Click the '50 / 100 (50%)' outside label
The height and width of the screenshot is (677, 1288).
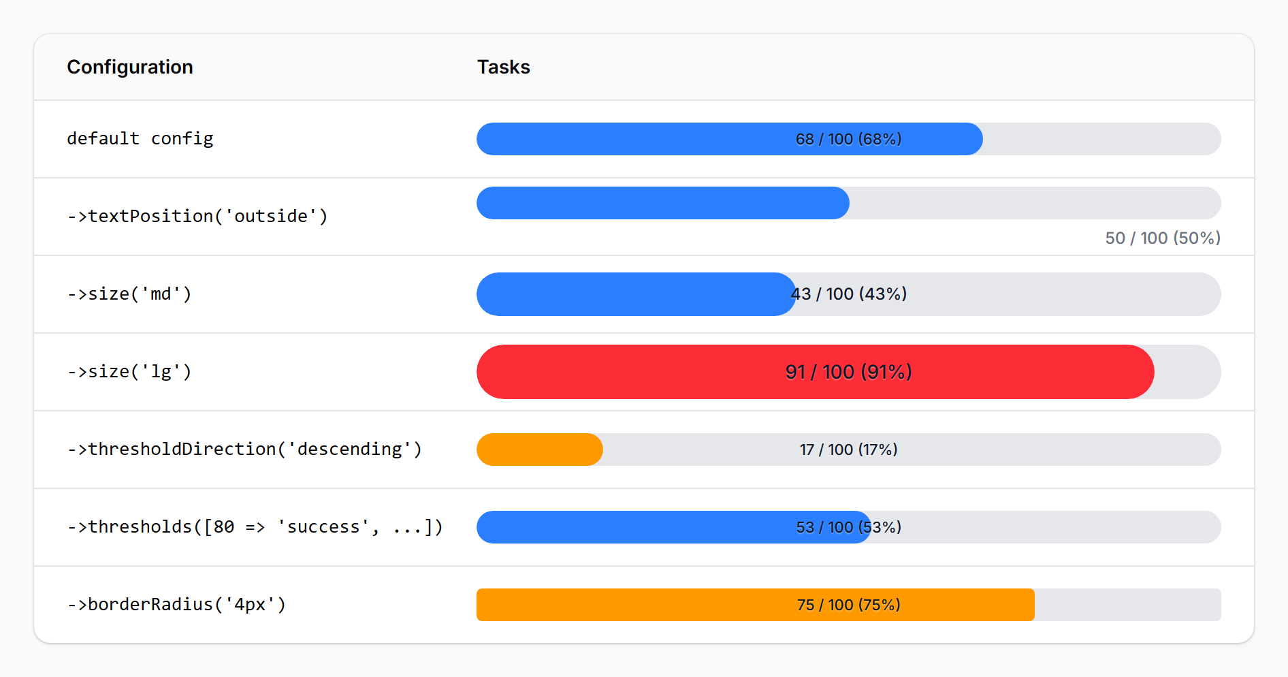[x=1161, y=238]
